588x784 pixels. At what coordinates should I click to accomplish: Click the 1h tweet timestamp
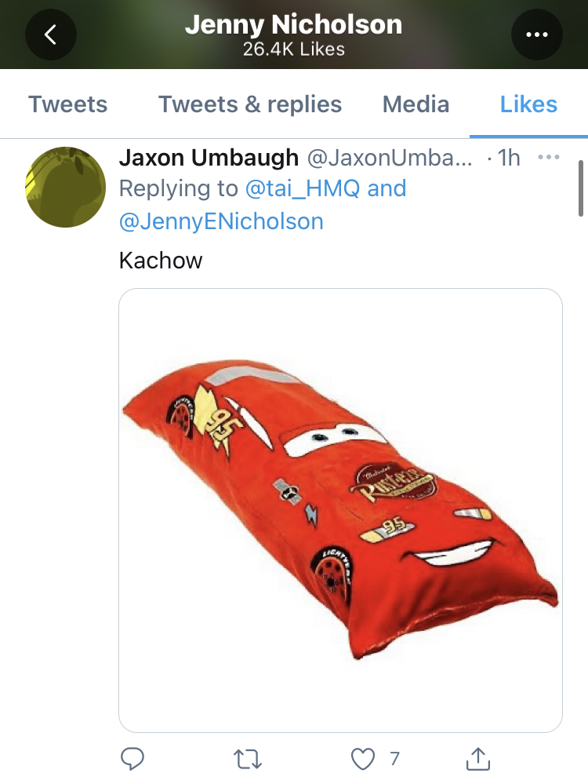coord(509,158)
